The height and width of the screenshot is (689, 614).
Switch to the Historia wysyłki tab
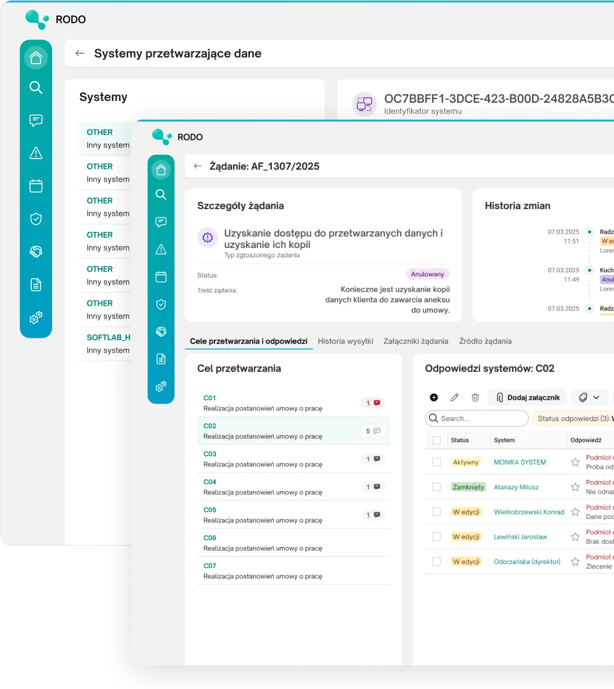click(x=345, y=341)
